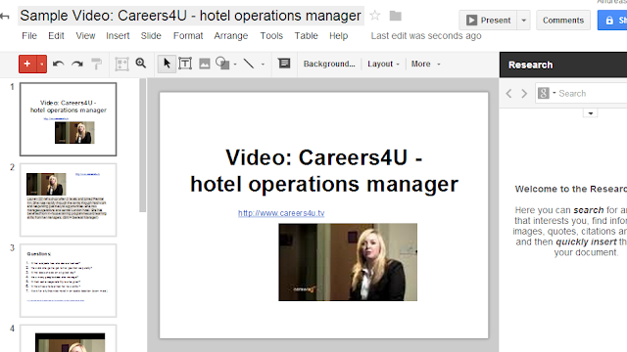Click the zoom magnifier tool
The width and height of the screenshot is (627, 352).
pyautogui.click(x=141, y=64)
